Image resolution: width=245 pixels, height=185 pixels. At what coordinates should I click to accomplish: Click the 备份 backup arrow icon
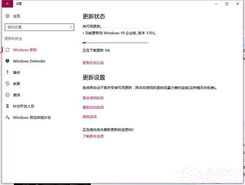click(x=7, y=72)
